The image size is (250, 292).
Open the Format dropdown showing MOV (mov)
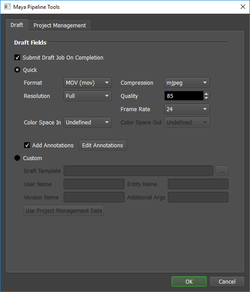click(x=87, y=82)
